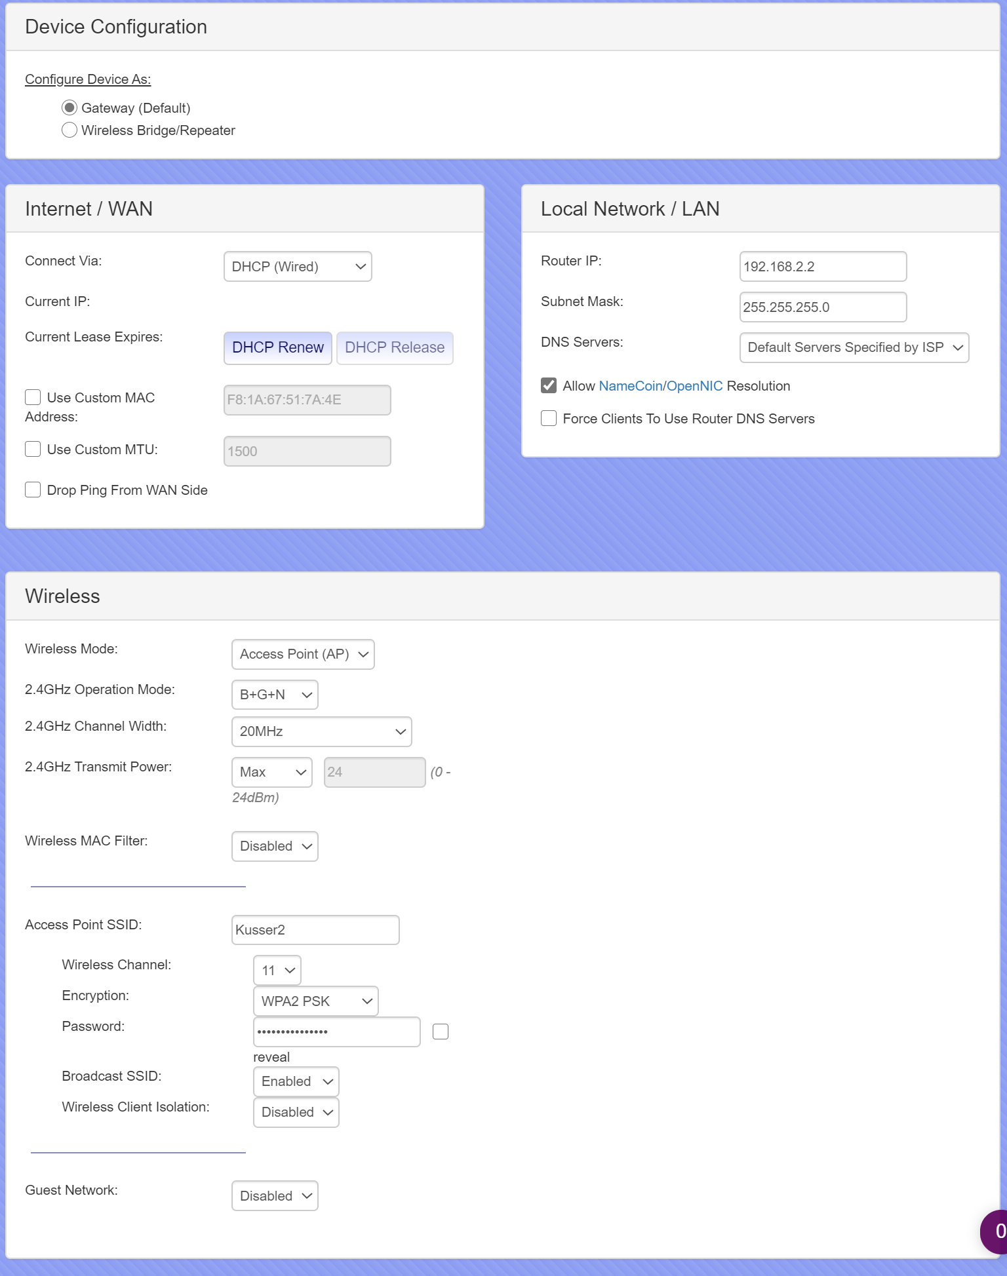Uncheck Allow NameCoin/OpenNIC Resolution

549,385
